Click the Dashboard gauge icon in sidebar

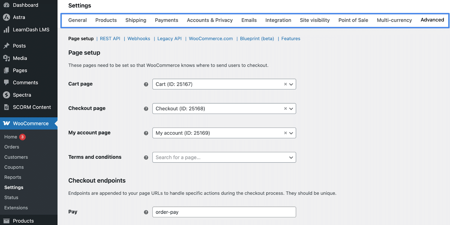point(6,5)
